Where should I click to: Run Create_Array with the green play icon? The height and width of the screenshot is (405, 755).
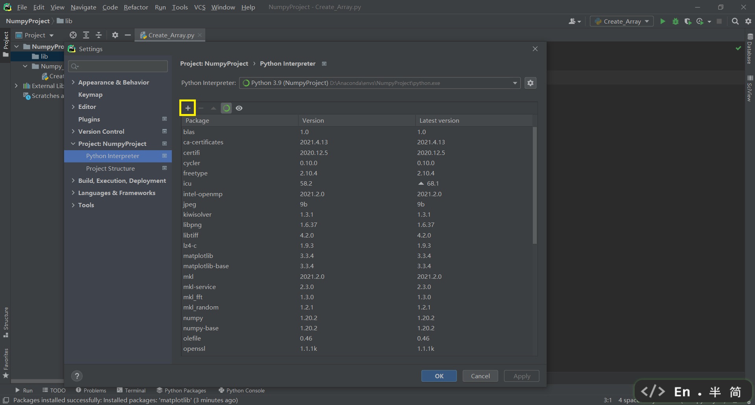pyautogui.click(x=663, y=21)
